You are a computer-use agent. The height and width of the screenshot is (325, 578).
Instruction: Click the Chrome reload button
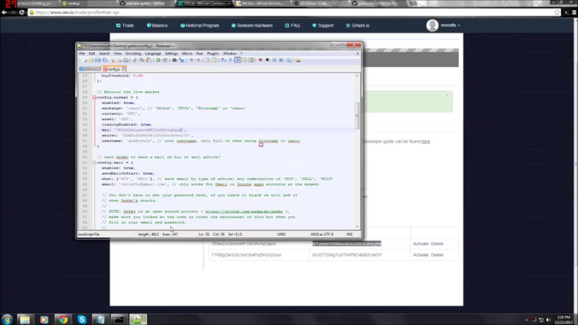pos(22,12)
